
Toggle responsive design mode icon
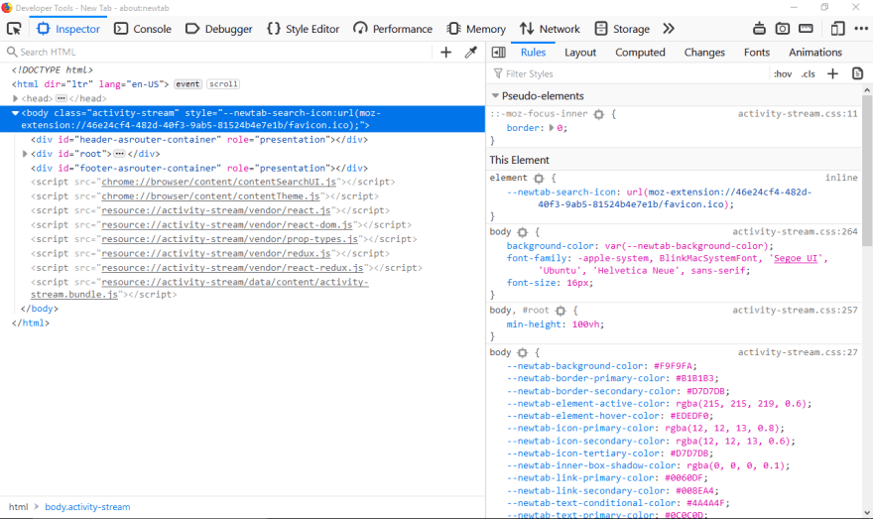837,29
